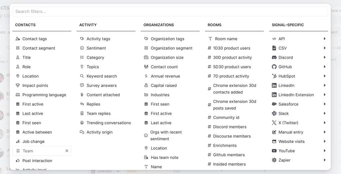Expand the API submenu arrow

point(324,39)
